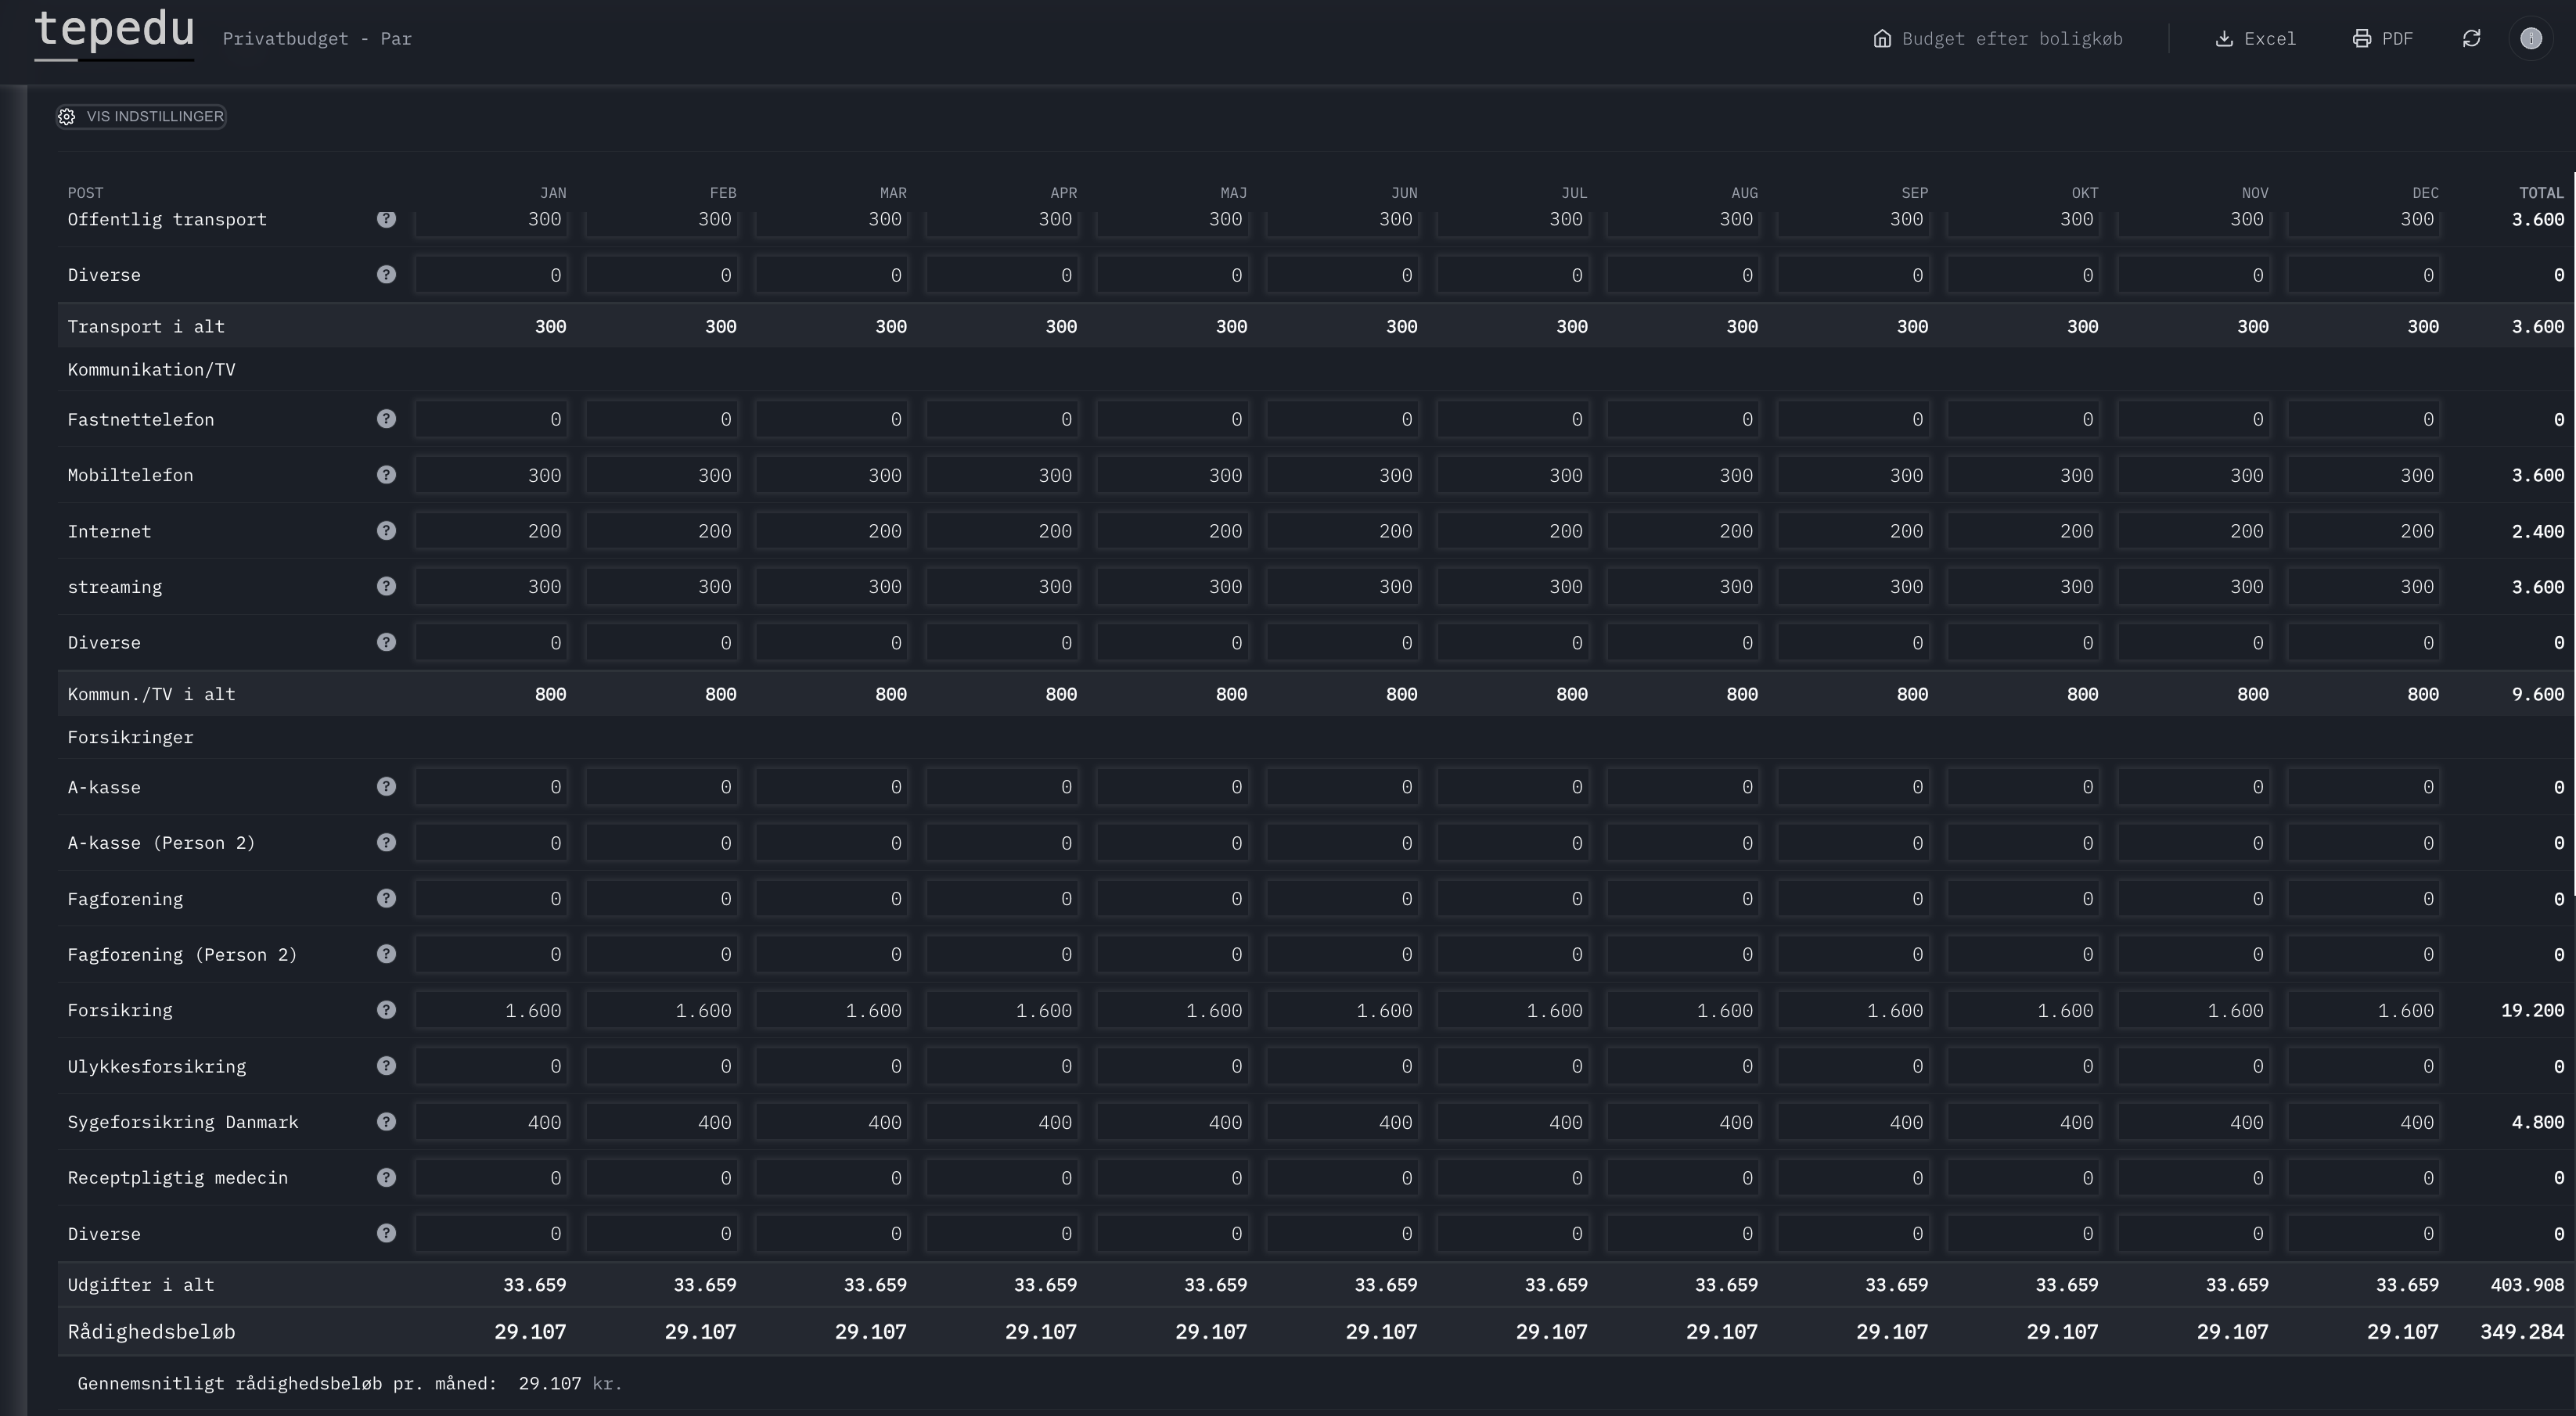Select the Mobiltelefon JAN amount field

pos(491,475)
